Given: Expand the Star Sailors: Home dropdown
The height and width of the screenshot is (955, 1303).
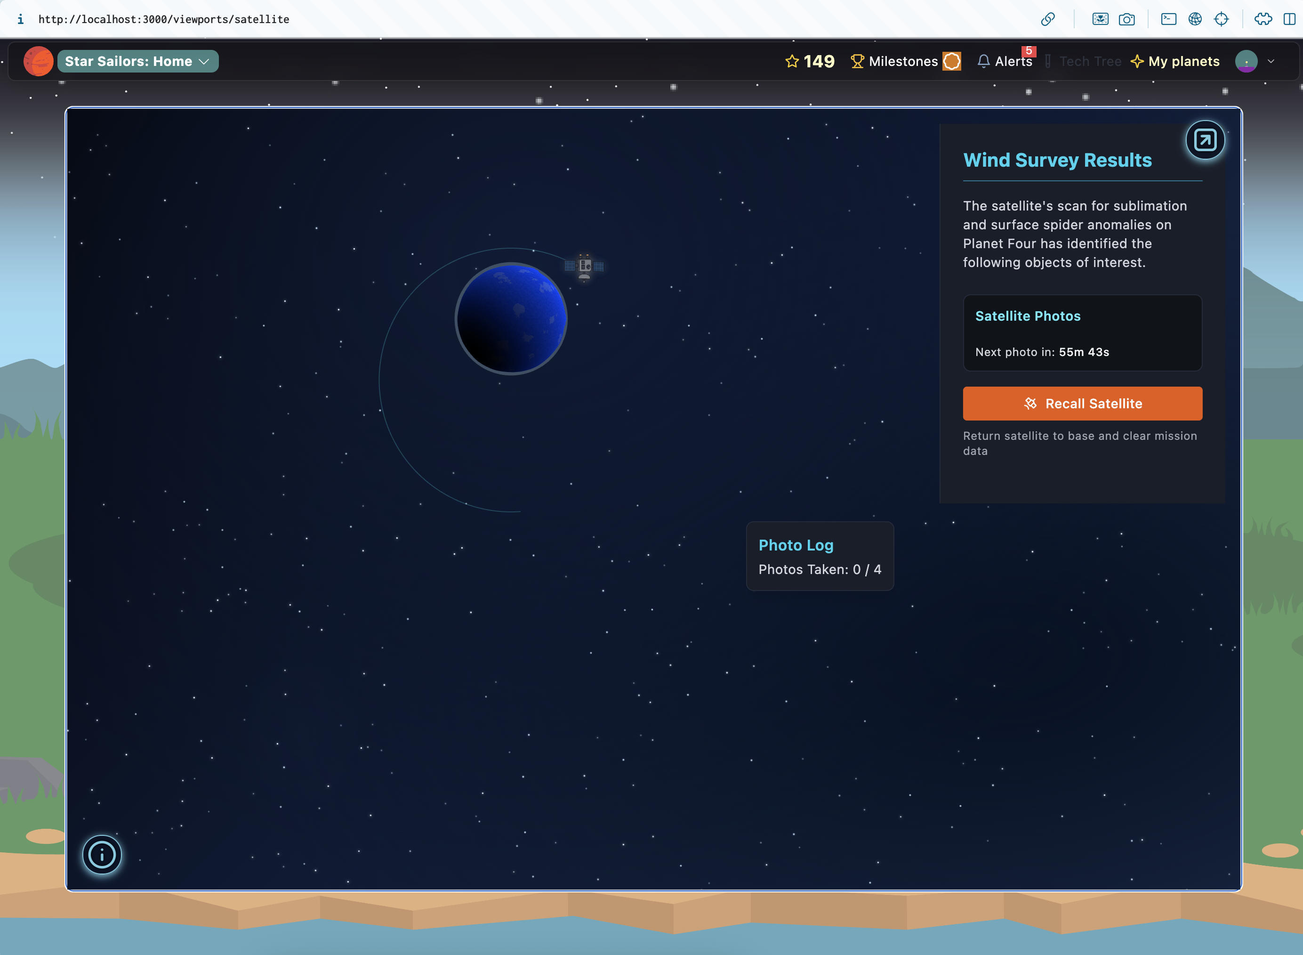Looking at the screenshot, I should pyautogui.click(x=137, y=61).
